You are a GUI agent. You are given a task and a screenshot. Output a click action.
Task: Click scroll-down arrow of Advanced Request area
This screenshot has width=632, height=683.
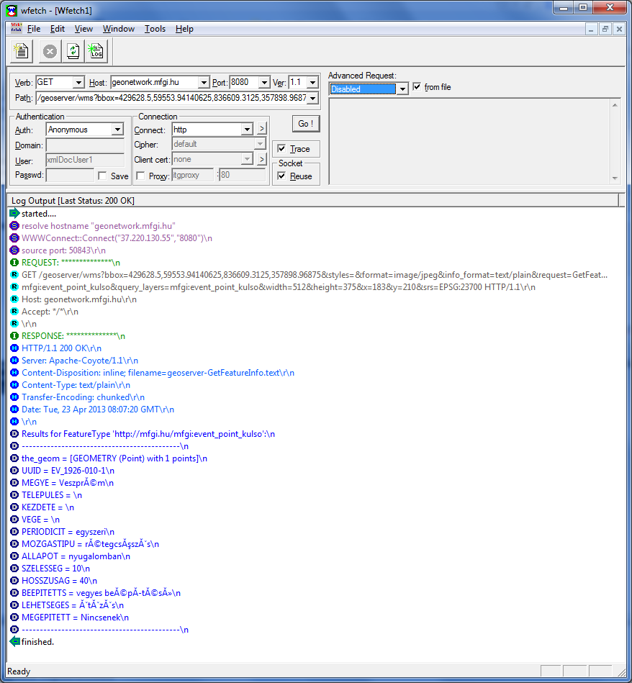[x=615, y=178]
